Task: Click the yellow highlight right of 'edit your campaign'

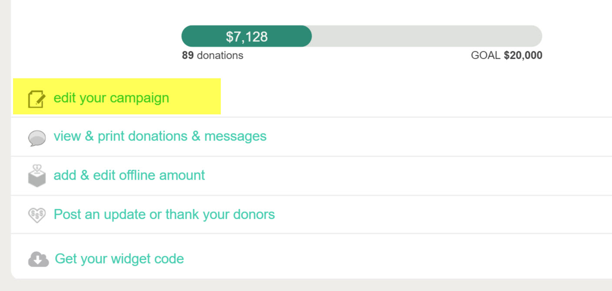Action: point(195,97)
